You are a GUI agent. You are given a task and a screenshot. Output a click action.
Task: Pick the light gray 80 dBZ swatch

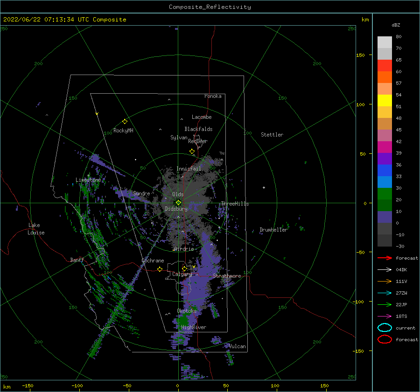tap(385, 42)
